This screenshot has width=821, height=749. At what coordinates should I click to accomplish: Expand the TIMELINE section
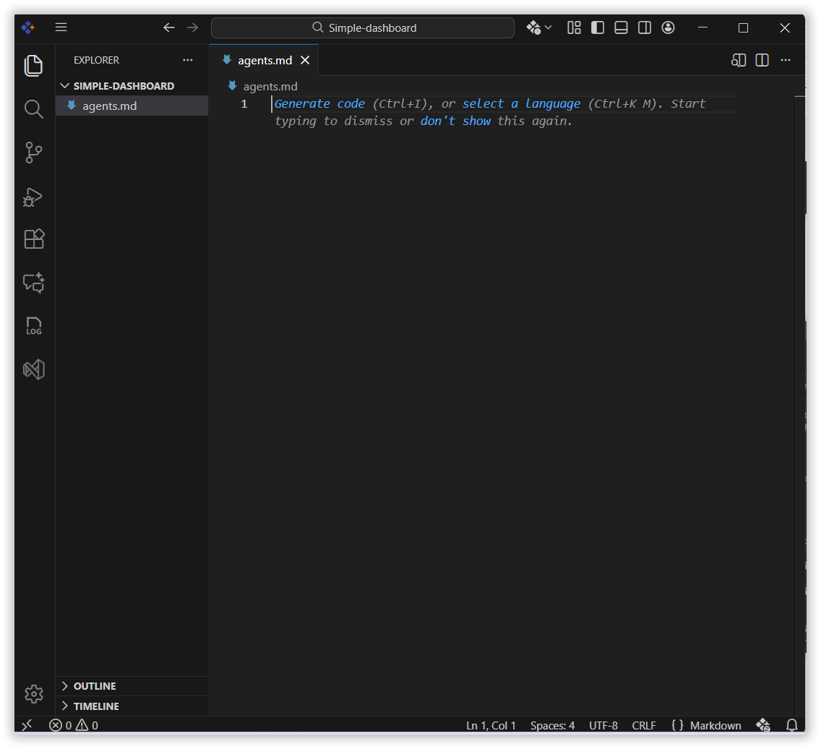pos(132,706)
